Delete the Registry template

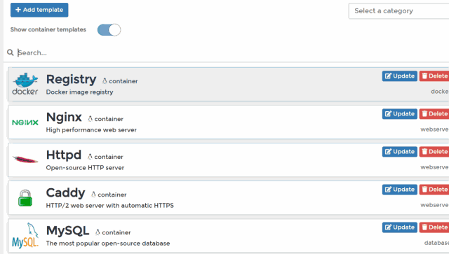click(434, 76)
